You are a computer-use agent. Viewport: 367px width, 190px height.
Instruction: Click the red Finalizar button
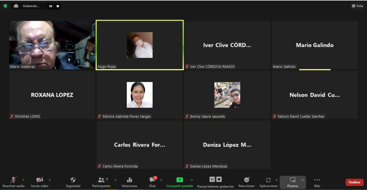pyautogui.click(x=354, y=182)
